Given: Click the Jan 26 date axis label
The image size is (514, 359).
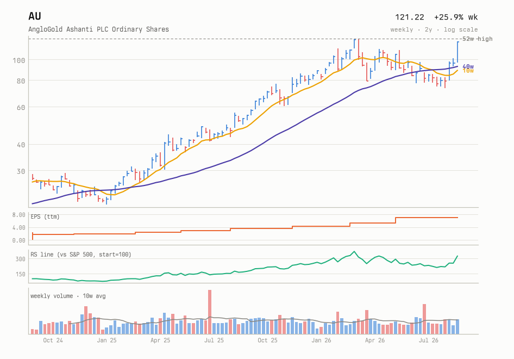Looking at the screenshot, I should point(321,341).
